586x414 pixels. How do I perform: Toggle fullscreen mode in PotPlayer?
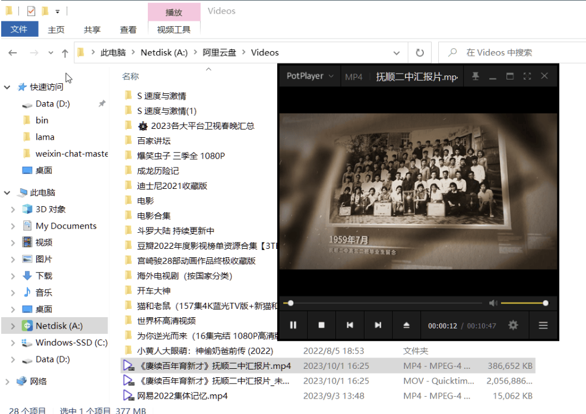527,76
